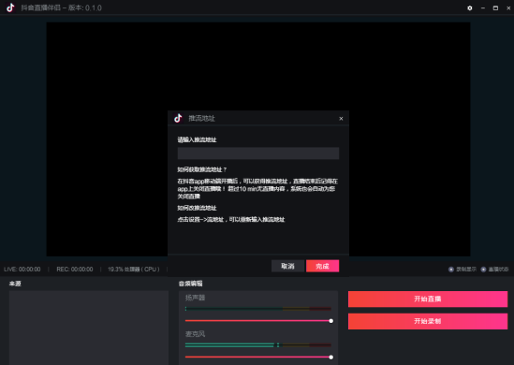Click the Douyin logo in the 推流地址 dialog

click(178, 118)
